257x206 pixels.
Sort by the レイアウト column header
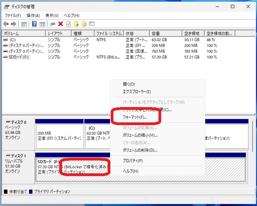click(x=58, y=33)
